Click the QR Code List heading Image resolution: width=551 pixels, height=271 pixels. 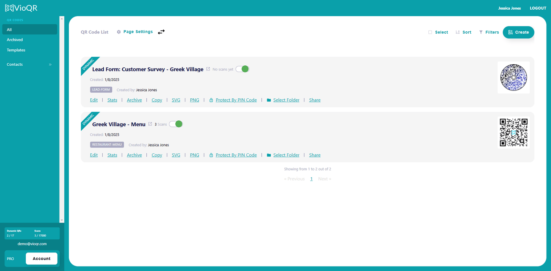pyautogui.click(x=94, y=32)
